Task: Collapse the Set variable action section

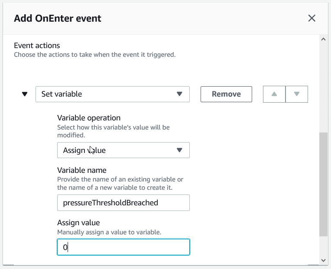Action: [25, 94]
